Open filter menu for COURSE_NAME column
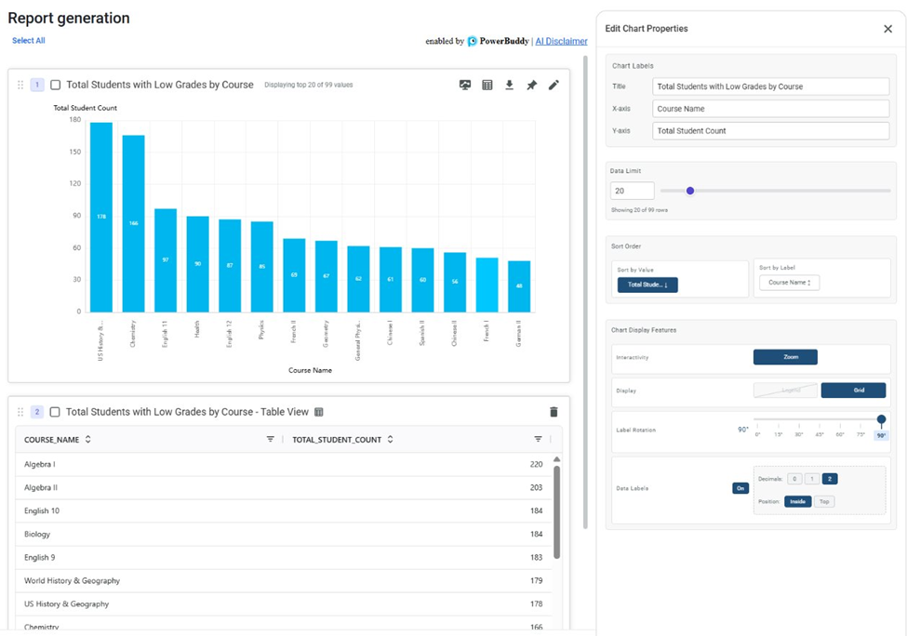Screen dimensions: 907x636 [271, 439]
